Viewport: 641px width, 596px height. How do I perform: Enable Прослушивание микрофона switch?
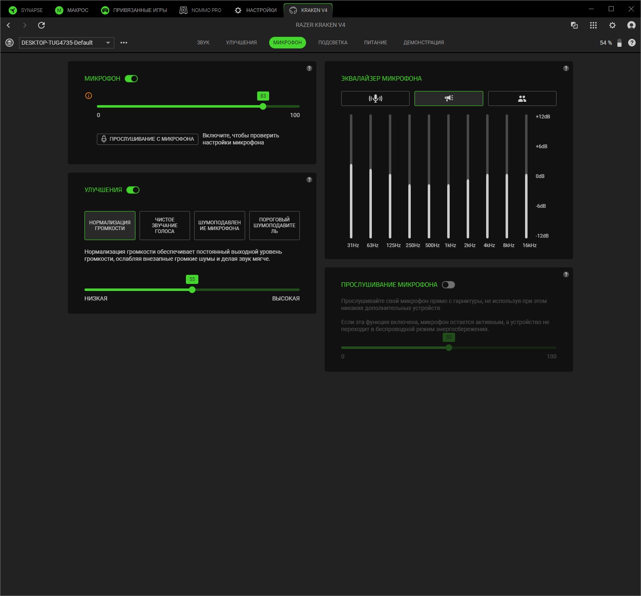pos(448,285)
